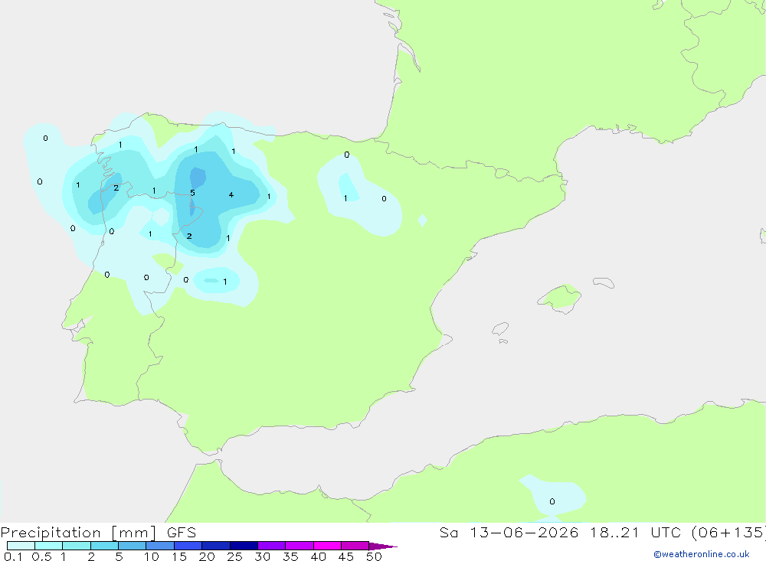Click the legend arrow tip above 50

click(383, 546)
